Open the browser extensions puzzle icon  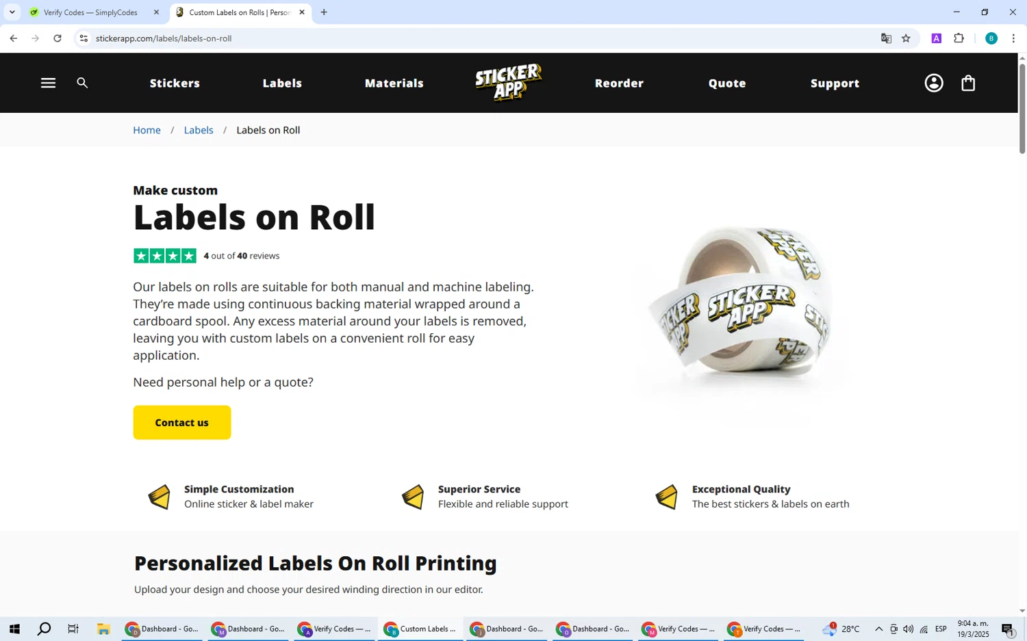959,38
